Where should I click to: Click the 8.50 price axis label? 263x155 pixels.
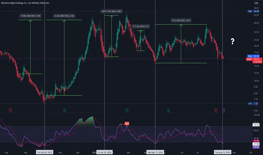pyautogui.click(x=256, y=94)
